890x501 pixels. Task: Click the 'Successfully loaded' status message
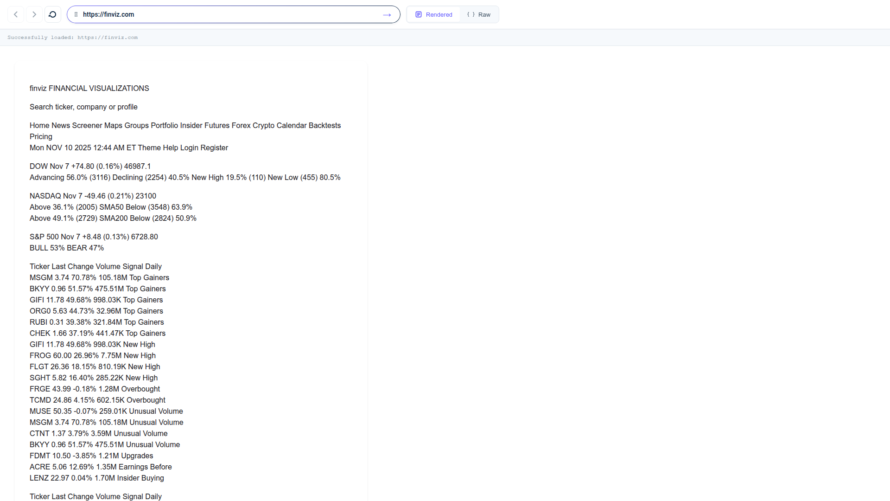pyautogui.click(x=72, y=38)
